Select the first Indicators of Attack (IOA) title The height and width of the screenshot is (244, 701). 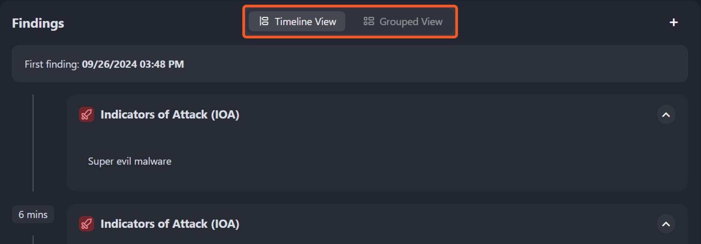pyautogui.click(x=170, y=115)
